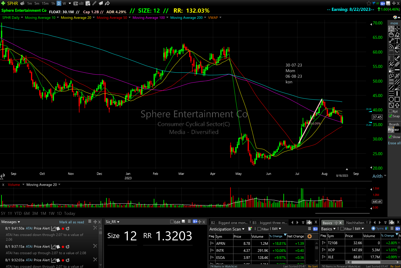Select the text drawing tool

[x=397, y=41]
